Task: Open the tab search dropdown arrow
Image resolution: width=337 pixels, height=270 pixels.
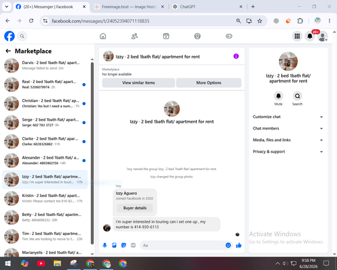Action: click(x=7, y=7)
